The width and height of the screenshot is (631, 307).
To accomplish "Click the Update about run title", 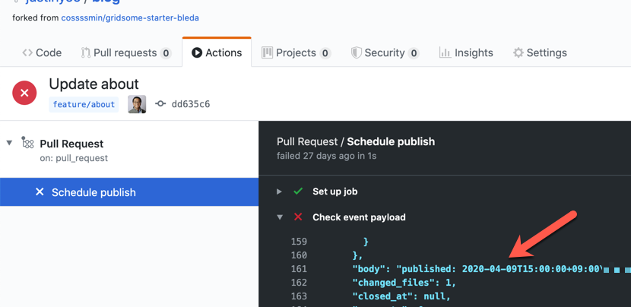I will 94,84.
